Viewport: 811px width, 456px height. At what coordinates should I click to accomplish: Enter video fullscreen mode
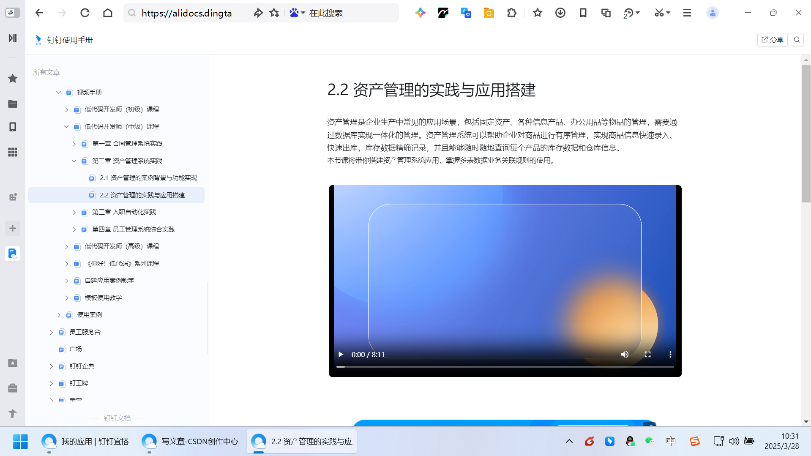[647, 355]
